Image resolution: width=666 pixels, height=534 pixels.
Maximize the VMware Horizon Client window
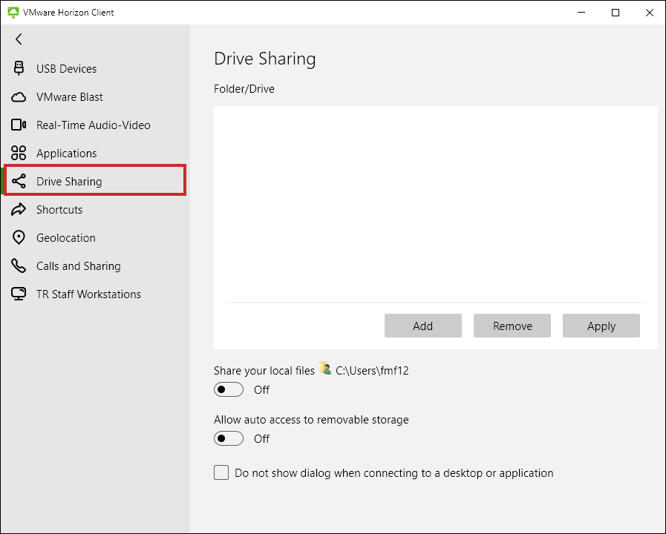[616, 13]
